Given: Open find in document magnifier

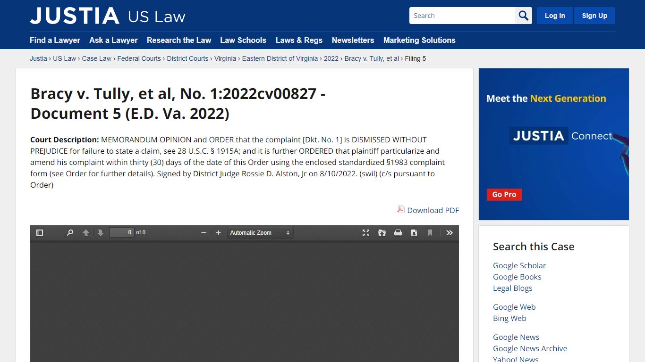Looking at the screenshot, I should click(70, 233).
